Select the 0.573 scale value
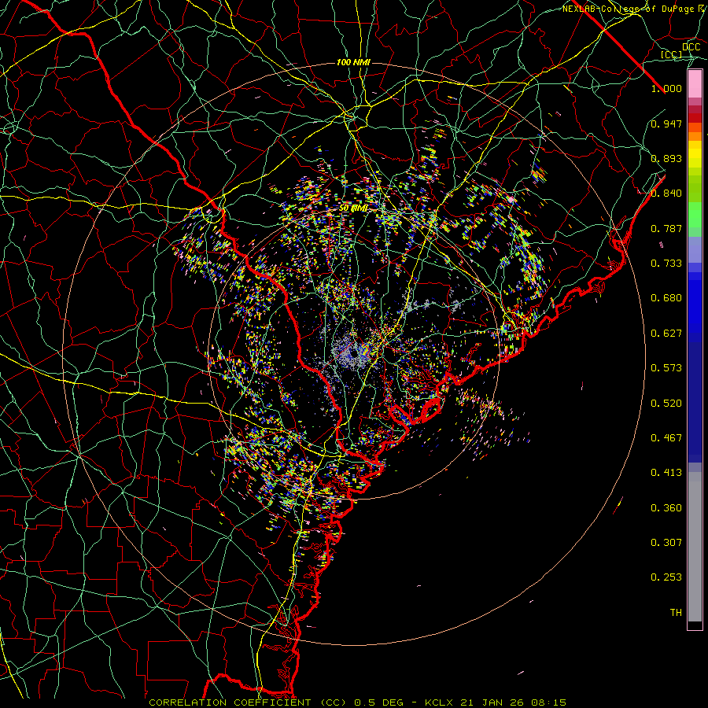Viewport: 708px width, 708px height. (666, 368)
